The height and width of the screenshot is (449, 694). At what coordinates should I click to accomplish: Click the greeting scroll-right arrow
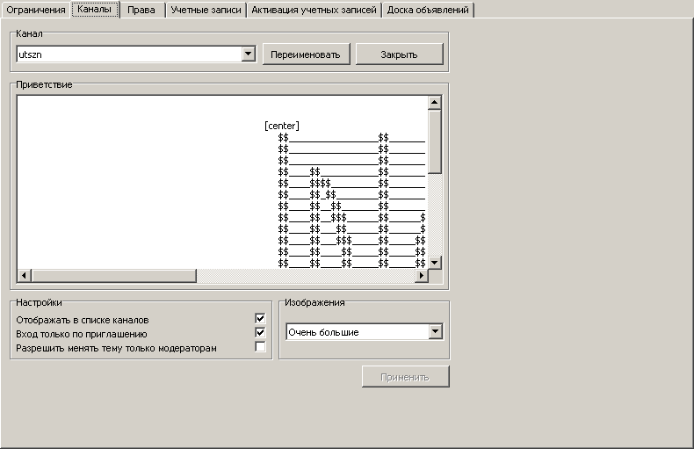420,276
